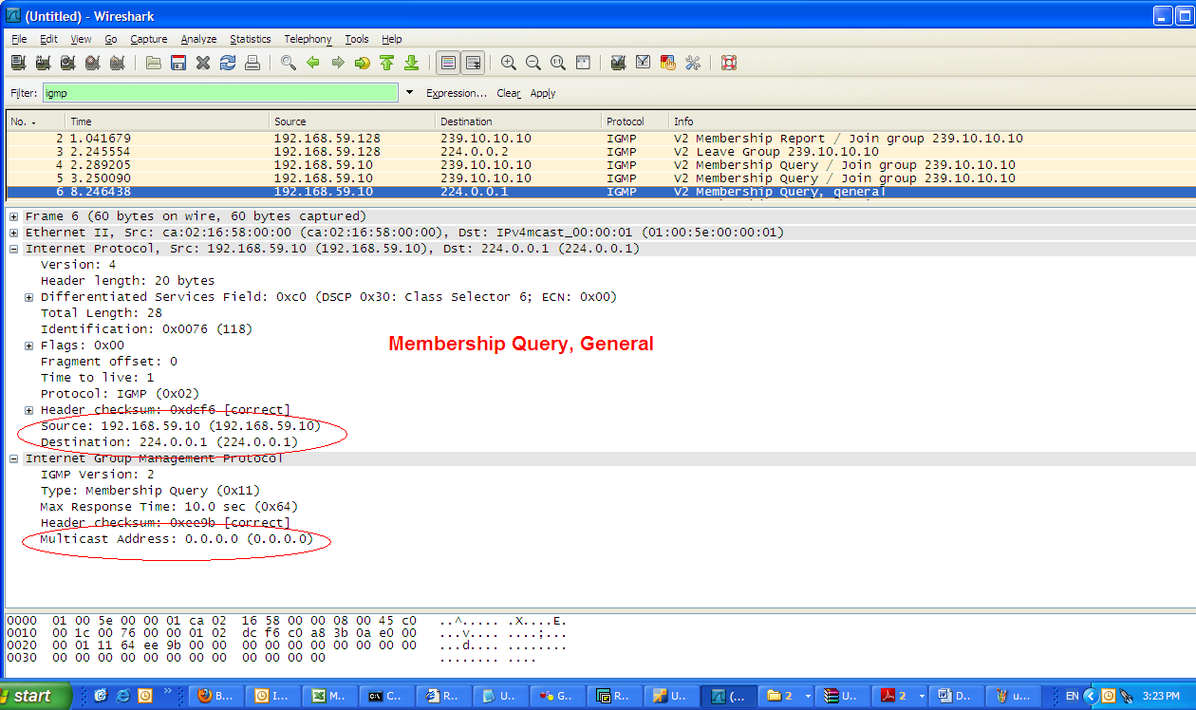The image size is (1196, 710).
Task: Open the display filters dialog icon
Action: coord(644,63)
